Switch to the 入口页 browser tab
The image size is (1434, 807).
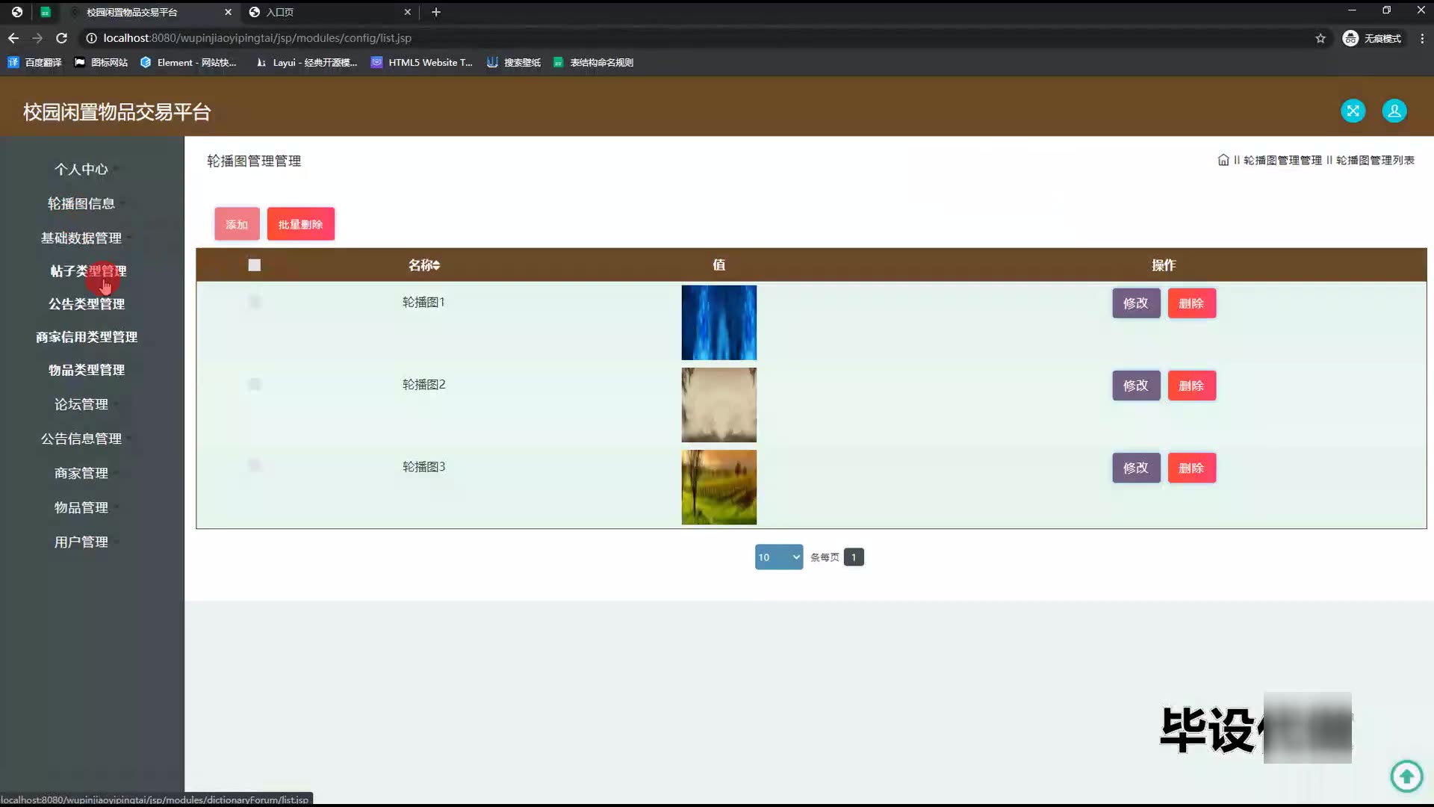[x=280, y=12]
